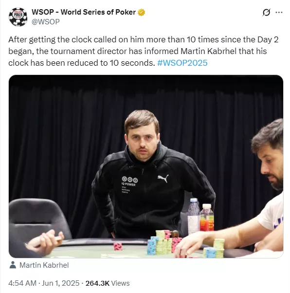The width and height of the screenshot is (290, 293).
Task: Click the water bottle in the photo
Action: tap(194, 216)
